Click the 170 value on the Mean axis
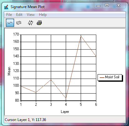This screenshot has height=126, width=129. click(x=16, y=34)
